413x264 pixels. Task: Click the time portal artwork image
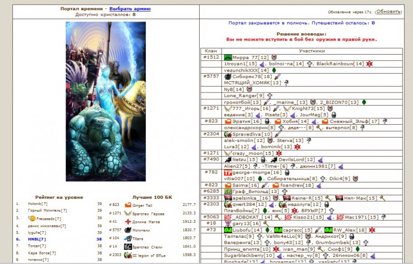106,101
